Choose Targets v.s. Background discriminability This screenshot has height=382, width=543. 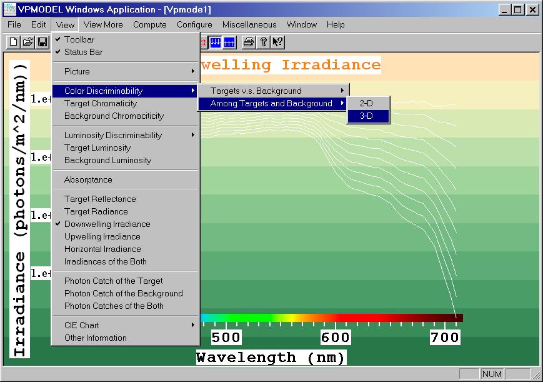(x=256, y=91)
